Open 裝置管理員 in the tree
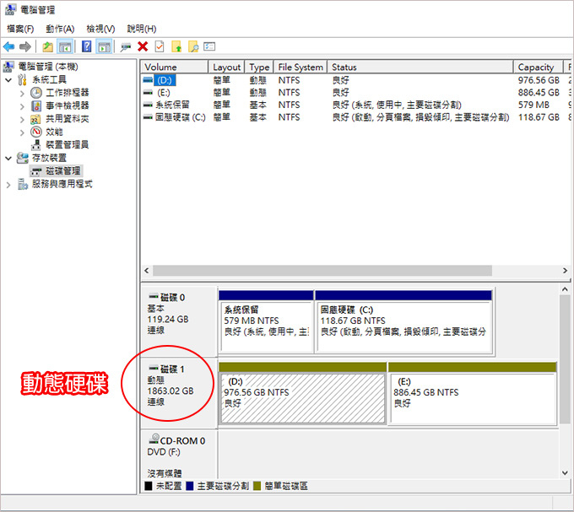Viewport: 574px width, 512px height. click(x=68, y=145)
